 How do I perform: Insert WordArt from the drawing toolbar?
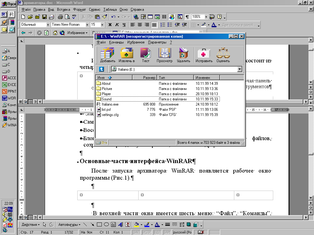(121, 225)
